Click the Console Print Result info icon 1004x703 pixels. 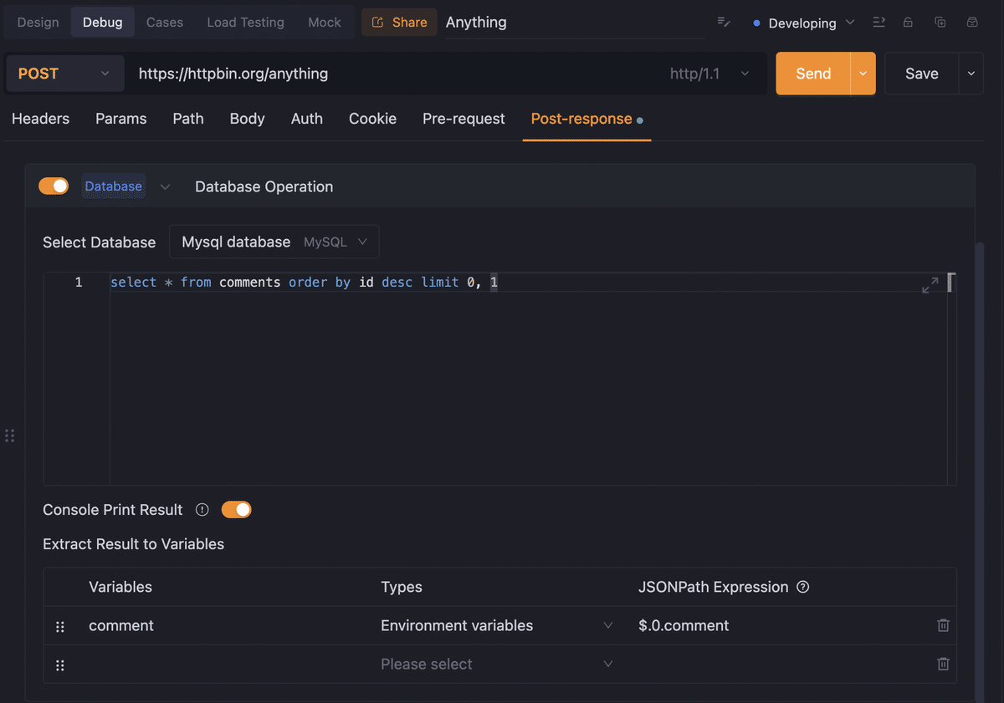click(x=202, y=510)
